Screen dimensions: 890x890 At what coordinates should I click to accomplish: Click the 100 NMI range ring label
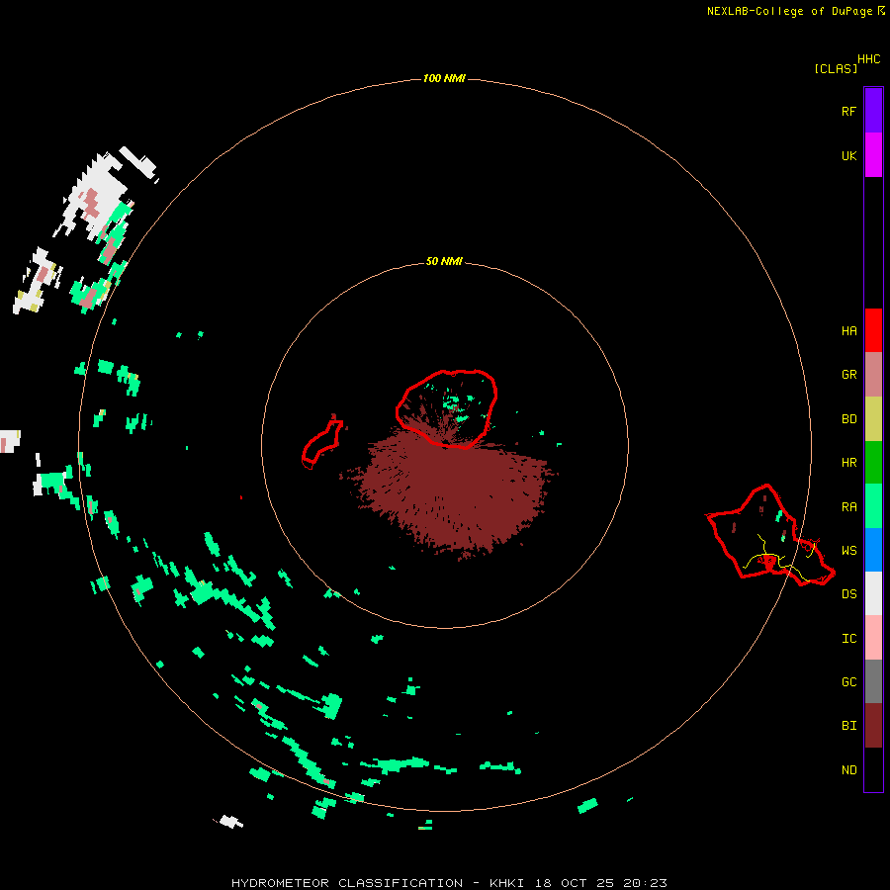(444, 78)
